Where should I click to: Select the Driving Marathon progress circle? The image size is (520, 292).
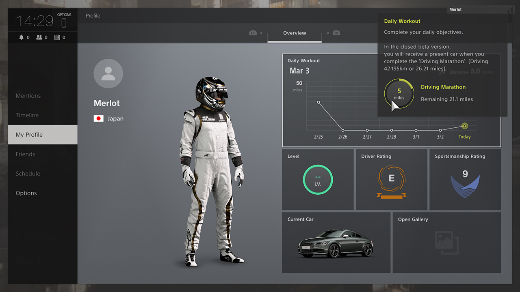[399, 93]
